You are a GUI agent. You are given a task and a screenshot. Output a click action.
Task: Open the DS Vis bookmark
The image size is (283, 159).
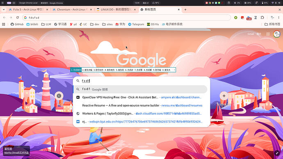(x=153, y=24)
